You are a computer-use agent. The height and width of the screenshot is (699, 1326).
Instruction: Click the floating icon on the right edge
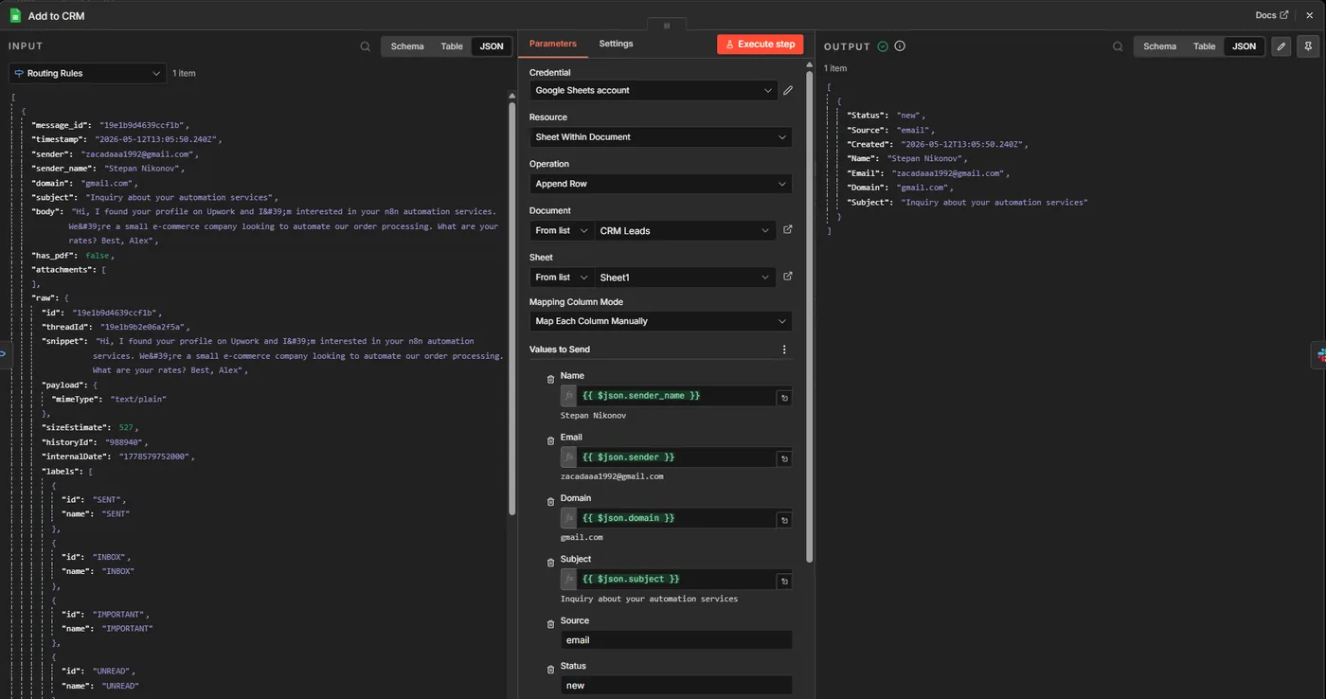(1319, 354)
